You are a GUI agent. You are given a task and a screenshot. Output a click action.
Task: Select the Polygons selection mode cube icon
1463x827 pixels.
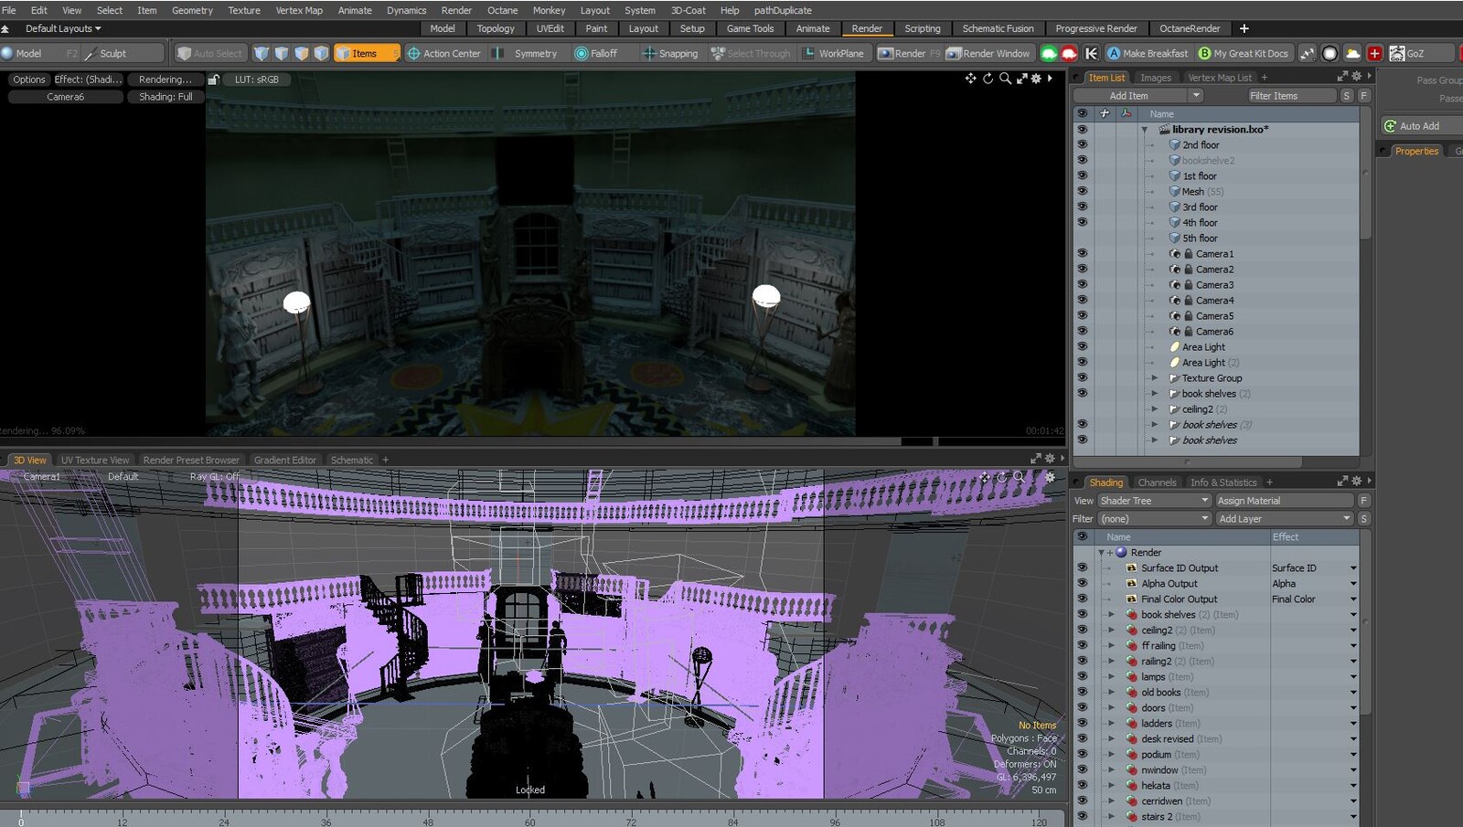coord(302,53)
